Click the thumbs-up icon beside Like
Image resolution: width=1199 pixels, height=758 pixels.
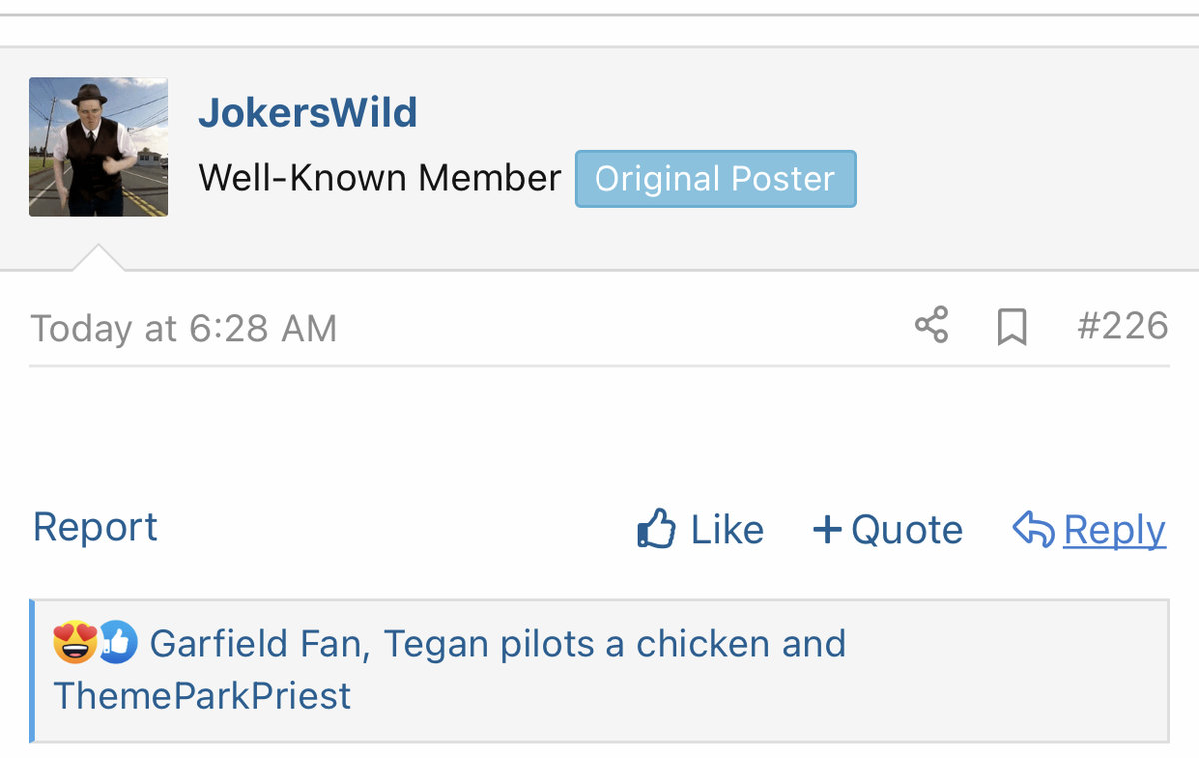(x=656, y=529)
